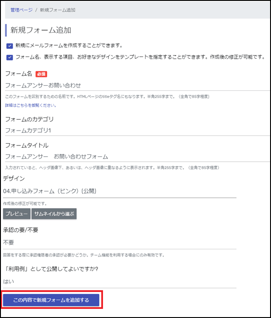Expand the フォームのカテゴリ dropdown showing フォームカテゴリ1
271x318 pixels.
coord(137,131)
